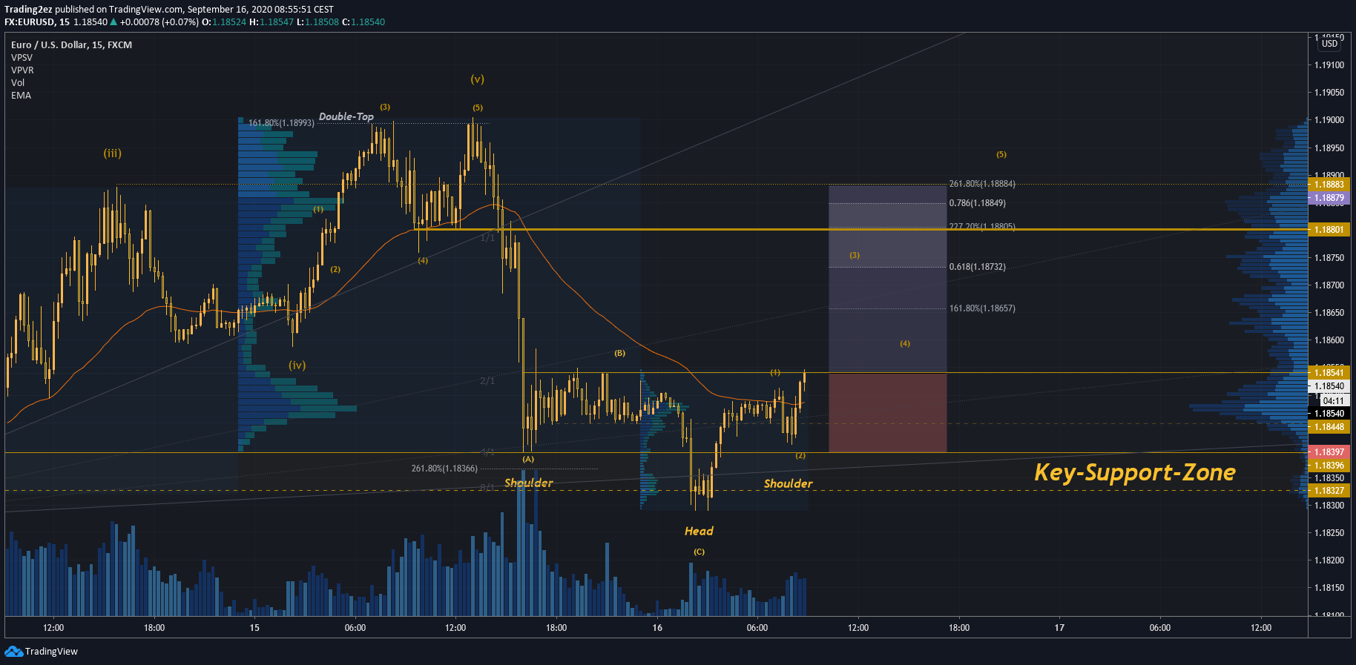The image size is (1356, 665).
Task: Click the 1.18883 price tag
Action: pos(1329,185)
